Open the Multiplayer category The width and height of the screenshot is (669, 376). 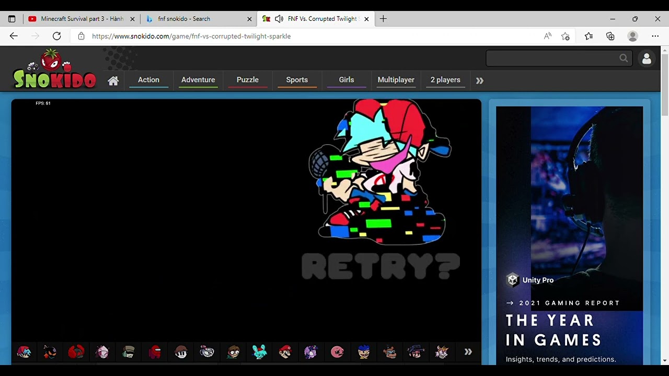pyautogui.click(x=396, y=80)
